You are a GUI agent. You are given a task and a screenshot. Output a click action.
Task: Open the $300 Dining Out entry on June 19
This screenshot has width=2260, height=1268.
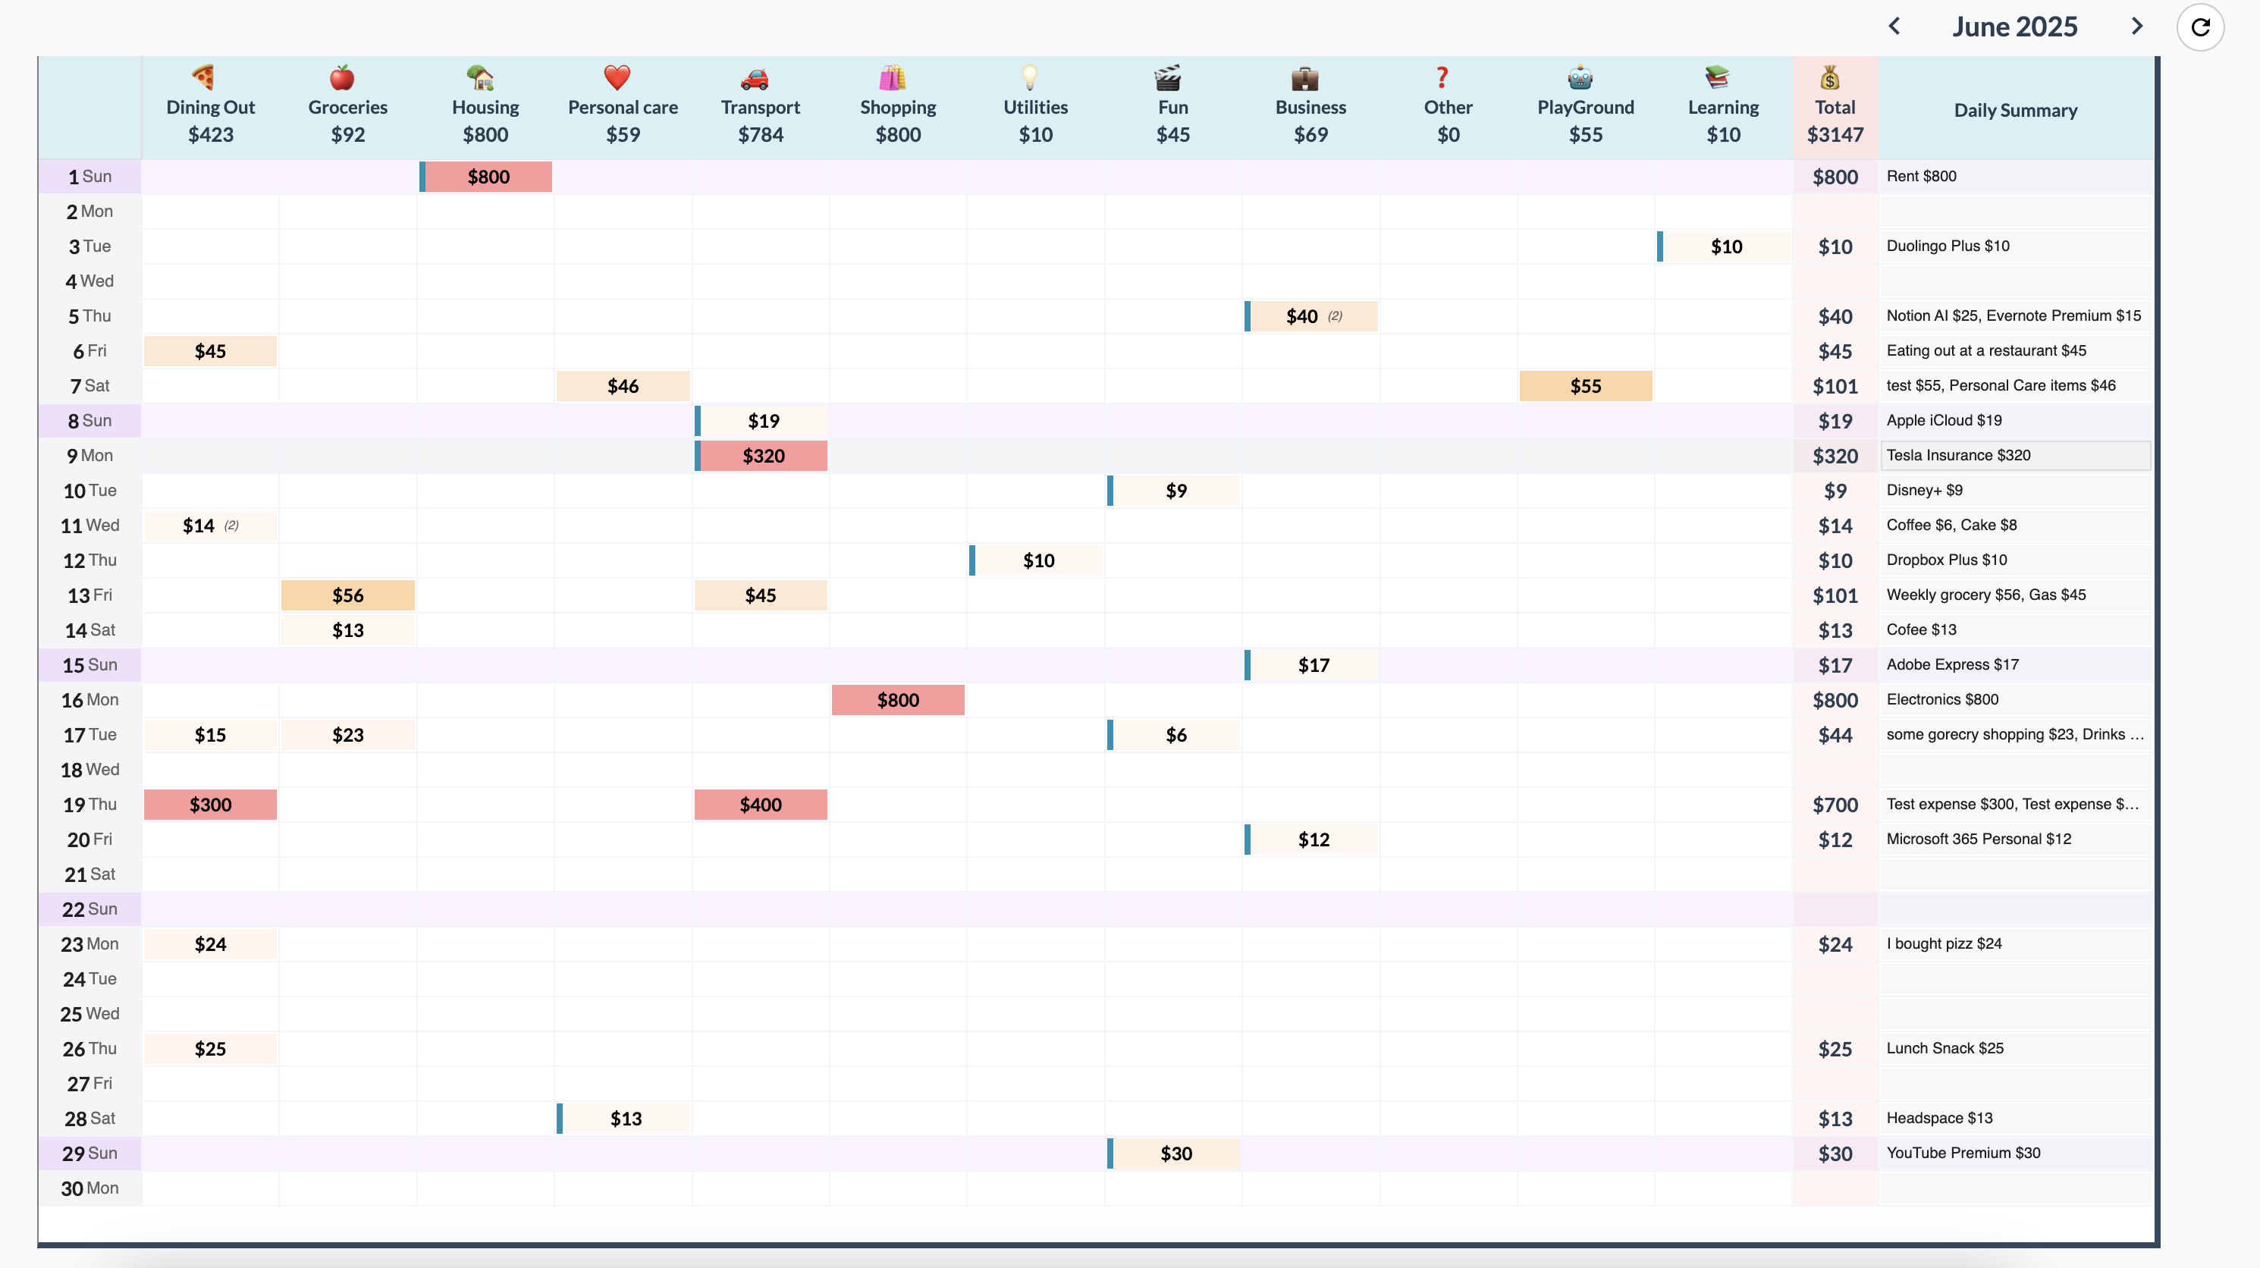point(211,805)
